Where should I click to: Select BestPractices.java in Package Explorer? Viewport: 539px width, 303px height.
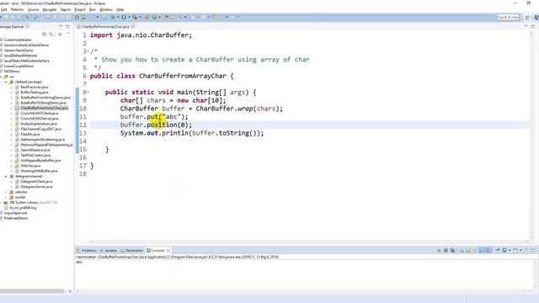34,88
